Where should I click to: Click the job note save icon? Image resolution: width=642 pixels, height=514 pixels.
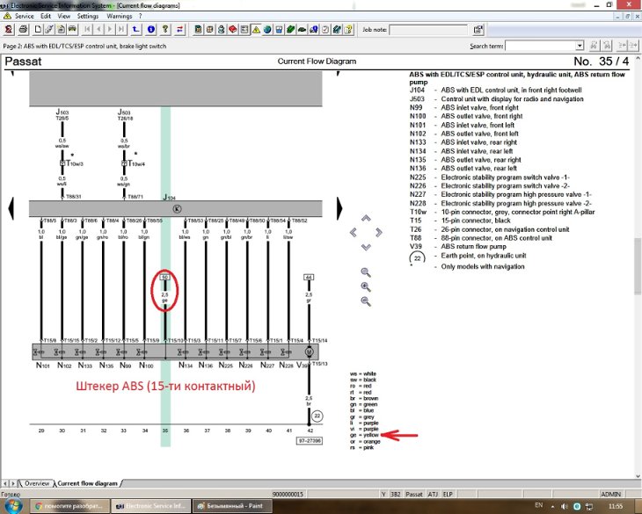[x=478, y=30]
